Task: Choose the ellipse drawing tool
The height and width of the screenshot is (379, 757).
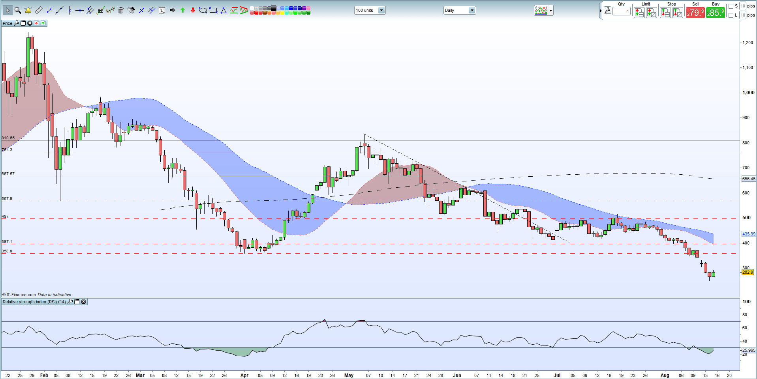Action: coord(203,10)
